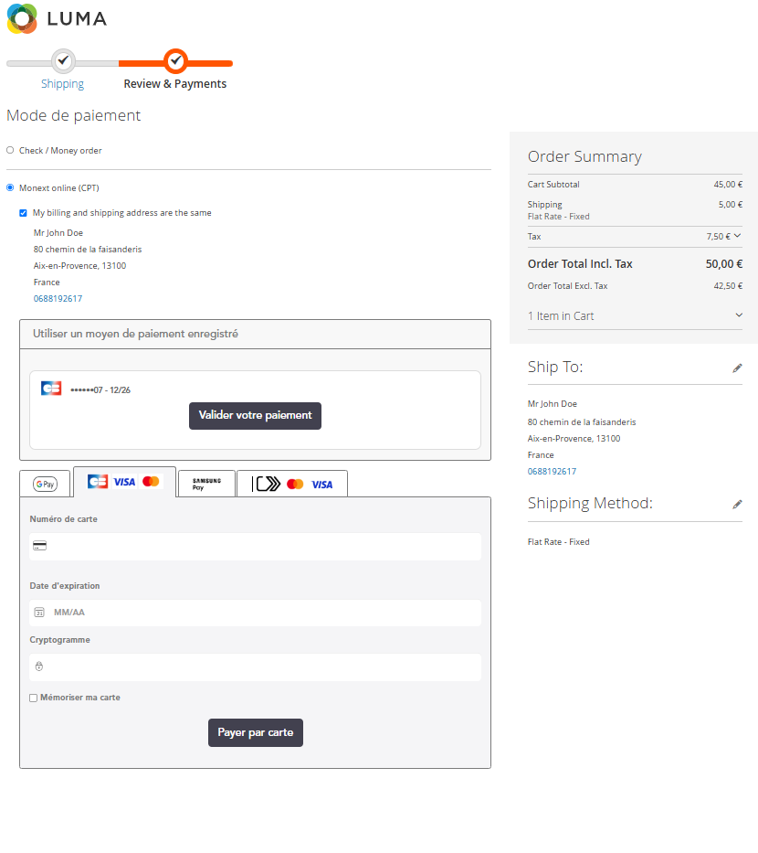Viewport: 758px width, 853px height.
Task: Expand the 1 Item in Cart section
Action: click(738, 315)
